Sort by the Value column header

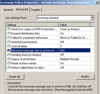pos(74,25)
